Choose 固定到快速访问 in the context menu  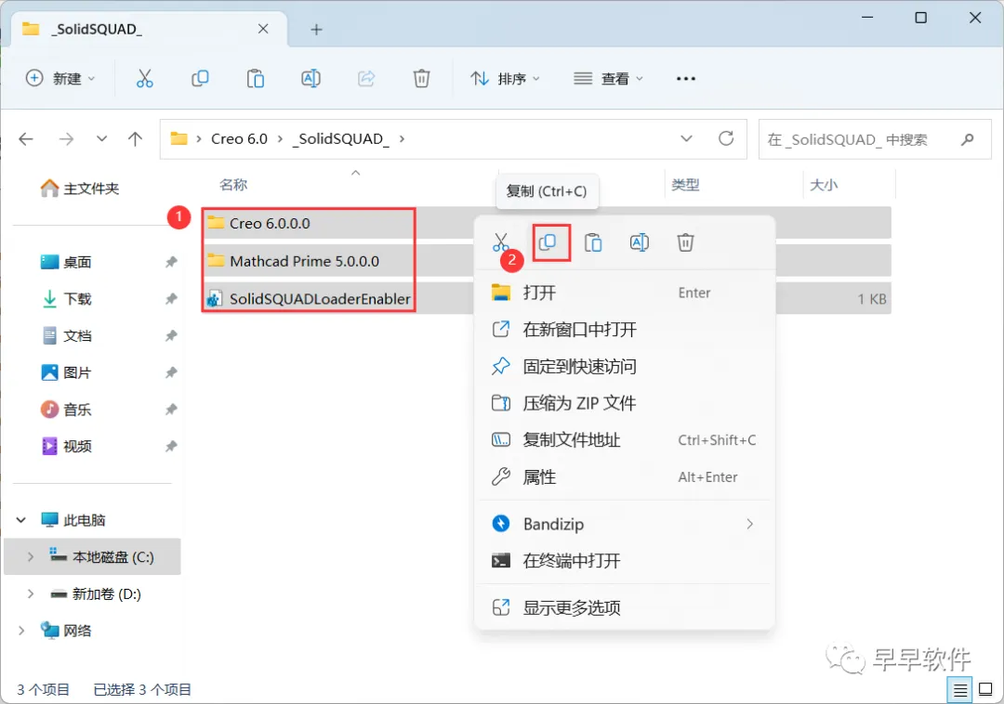[625, 366]
